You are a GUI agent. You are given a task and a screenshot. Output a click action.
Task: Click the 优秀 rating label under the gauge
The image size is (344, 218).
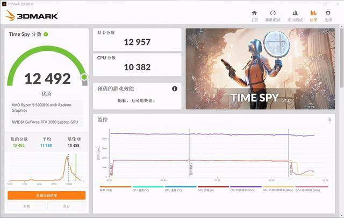click(x=47, y=94)
